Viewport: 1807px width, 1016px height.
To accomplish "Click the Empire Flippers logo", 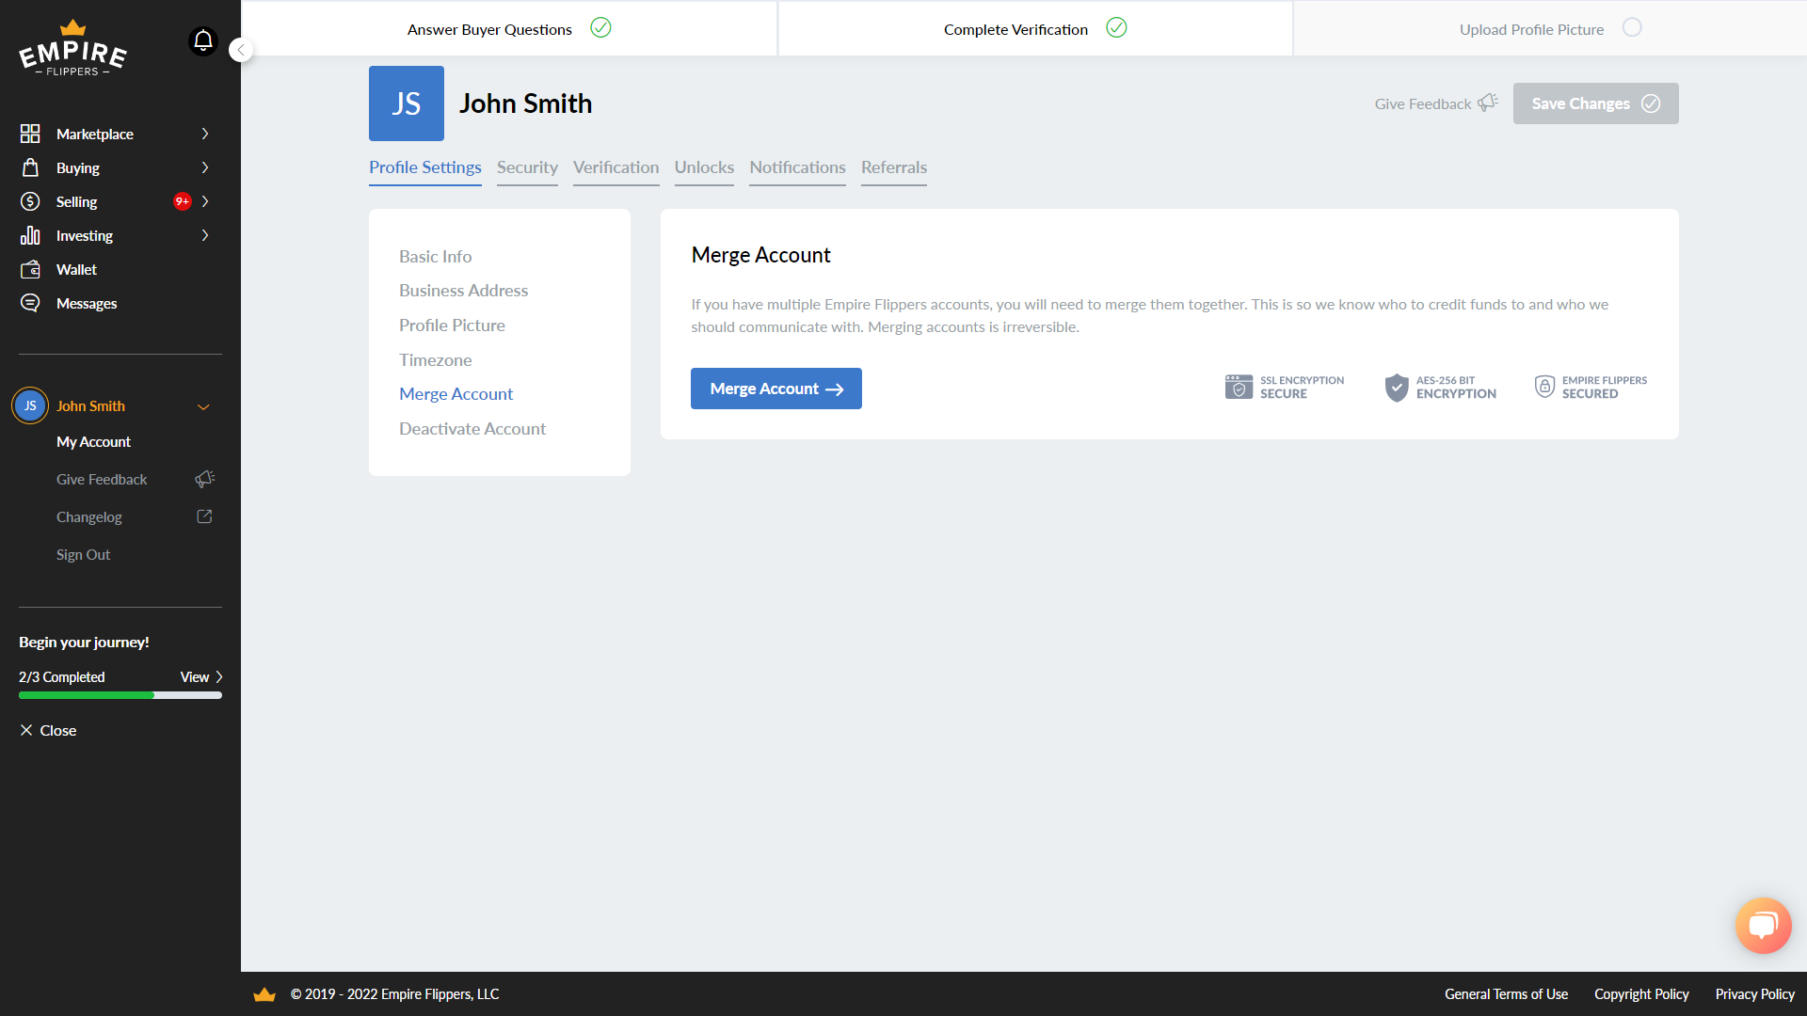I will 73,49.
